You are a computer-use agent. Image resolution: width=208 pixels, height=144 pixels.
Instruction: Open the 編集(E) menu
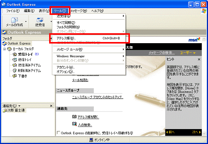coord(29,11)
